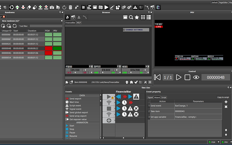Click the Text filter input field
Image resolution: width=232 pixels, height=145 pixels.
(x=46, y=26)
